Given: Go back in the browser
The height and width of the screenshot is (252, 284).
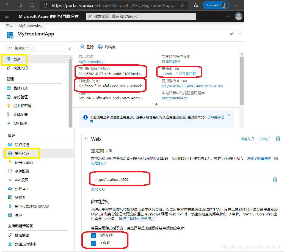Looking at the screenshot, I should pos(8,5).
